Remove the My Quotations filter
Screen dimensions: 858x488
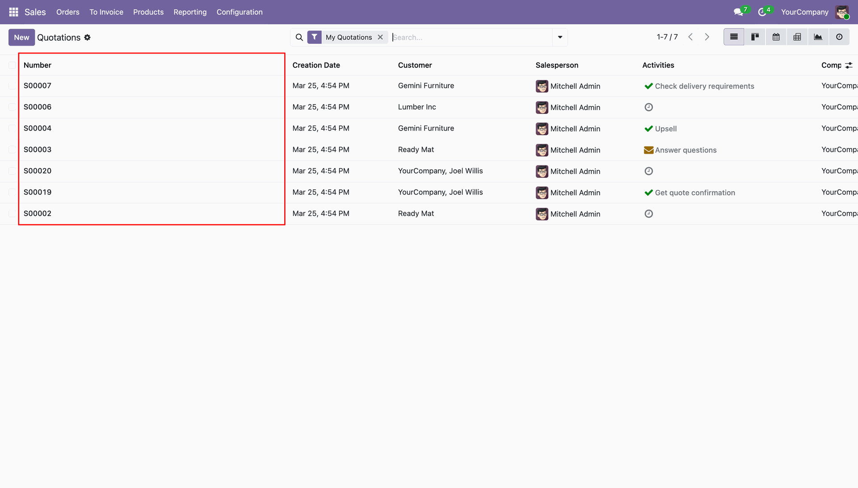coord(380,37)
